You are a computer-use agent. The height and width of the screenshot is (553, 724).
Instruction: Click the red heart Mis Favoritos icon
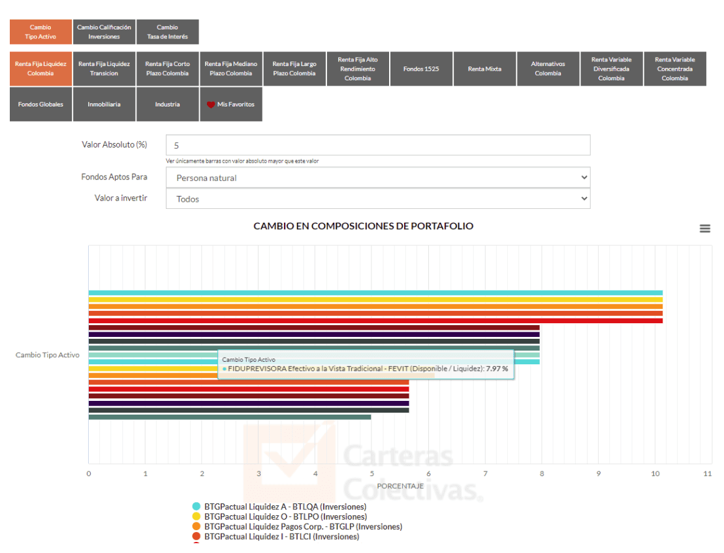coord(211,104)
